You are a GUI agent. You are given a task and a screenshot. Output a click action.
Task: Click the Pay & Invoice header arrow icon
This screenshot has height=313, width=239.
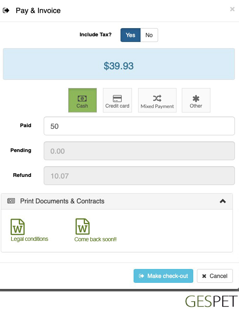6,10
